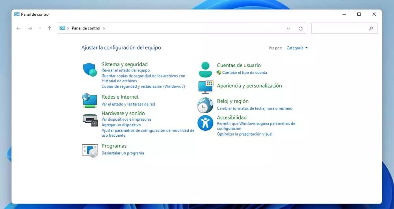The height and width of the screenshot is (209, 394).
Task: Open the Apariencia y personalización monitor icon
Action: point(206,87)
